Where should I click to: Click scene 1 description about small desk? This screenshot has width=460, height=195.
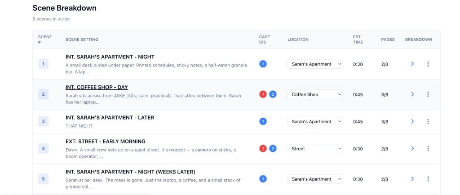[x=156, y=68]
